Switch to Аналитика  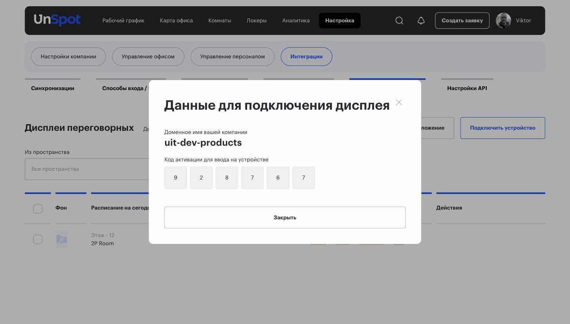[296, 20]
